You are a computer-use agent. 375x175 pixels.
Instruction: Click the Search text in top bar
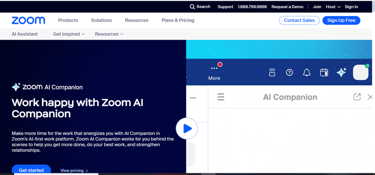tap(203, 7)
